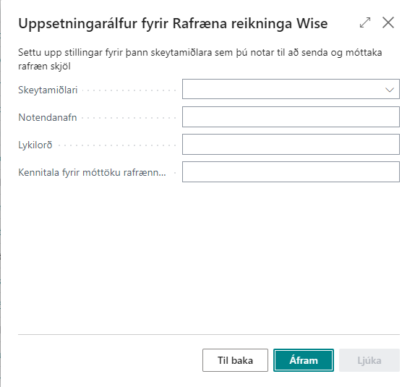This screenshot has width=415, height=387.
Task: Click the dotted leader beside Lykilorð
Action: coord(116,145)
